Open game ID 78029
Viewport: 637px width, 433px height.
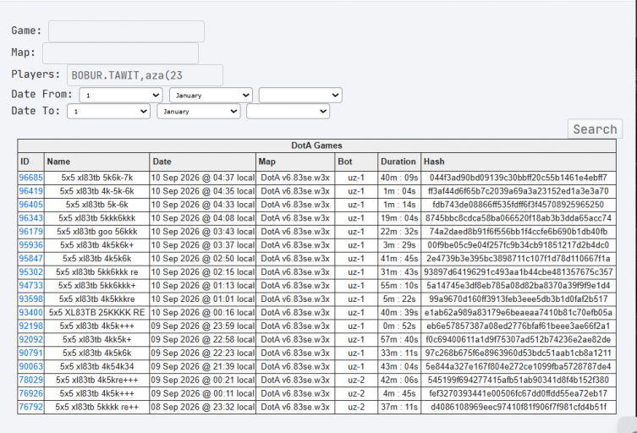coord(30,380)
